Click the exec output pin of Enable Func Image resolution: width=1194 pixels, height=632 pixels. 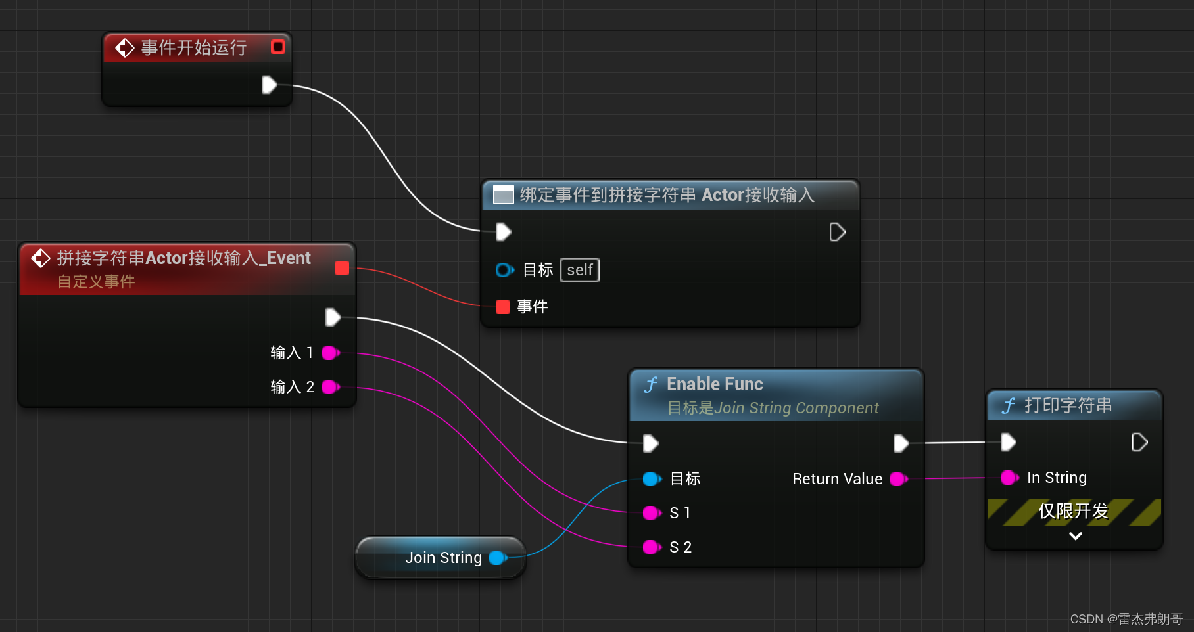901,443
